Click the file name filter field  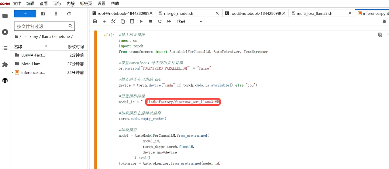pyautogui.click(x=41, y=26)
